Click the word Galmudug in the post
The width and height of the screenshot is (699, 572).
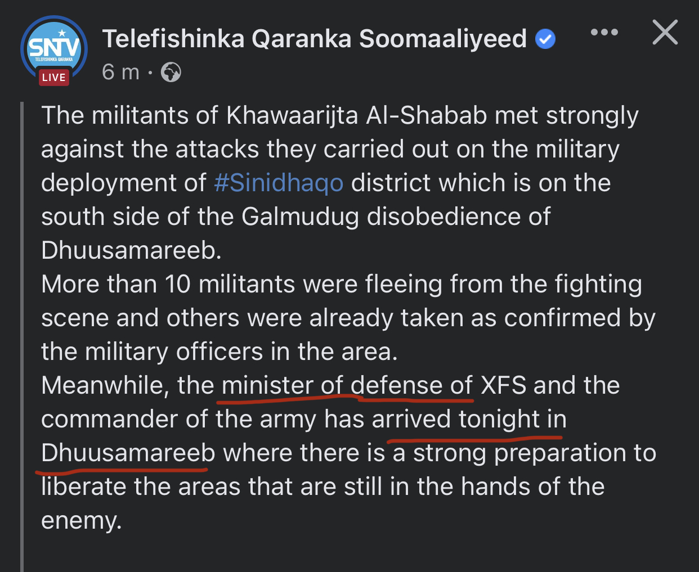coord(301,217)
